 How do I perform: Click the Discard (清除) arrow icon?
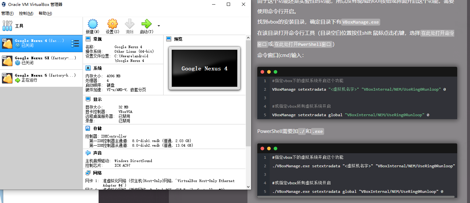pos(129,24)
